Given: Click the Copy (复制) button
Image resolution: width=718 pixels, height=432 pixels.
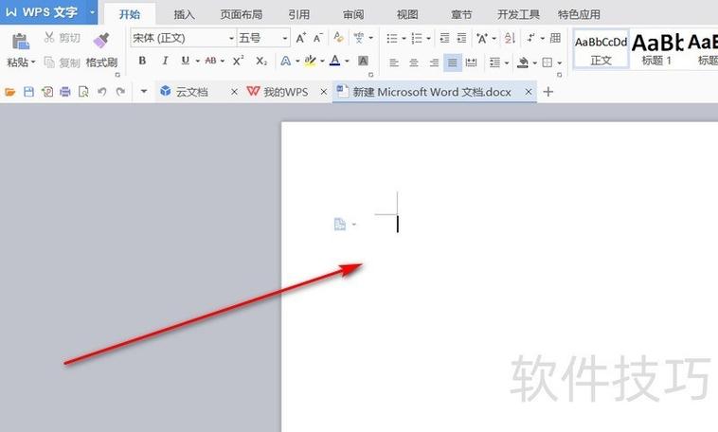Looking at the screenshot, I should tap(62, 63).
